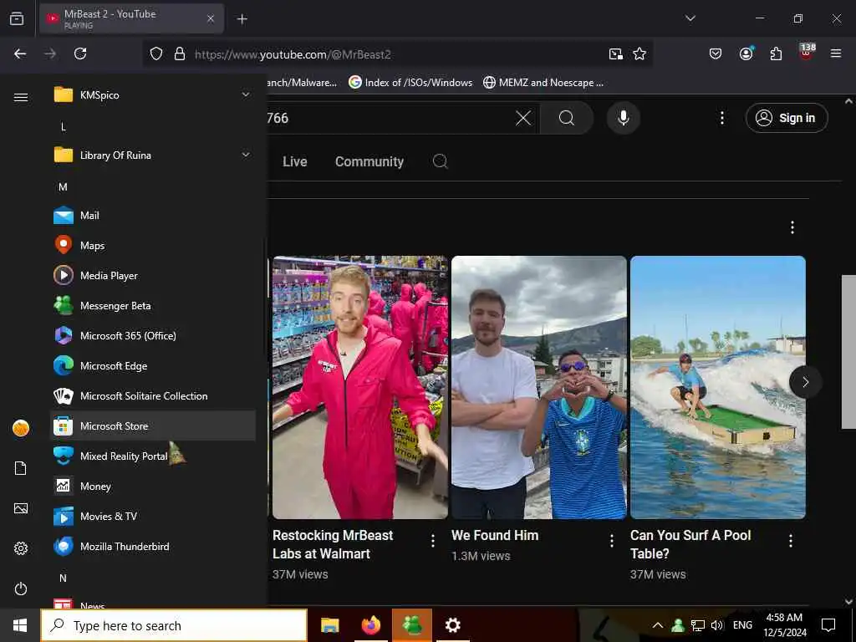Open the Money app
Viewport: 856px width, 642px height.
(153, 486)
